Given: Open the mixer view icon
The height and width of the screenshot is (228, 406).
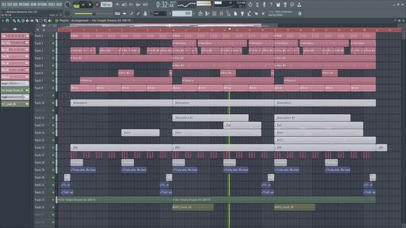Looking at the screenshot, I should (221, 13).
